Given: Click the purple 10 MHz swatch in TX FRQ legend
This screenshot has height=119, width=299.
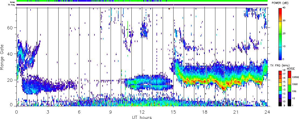Looking at the screenshot, I should click(x=280, y=100).
